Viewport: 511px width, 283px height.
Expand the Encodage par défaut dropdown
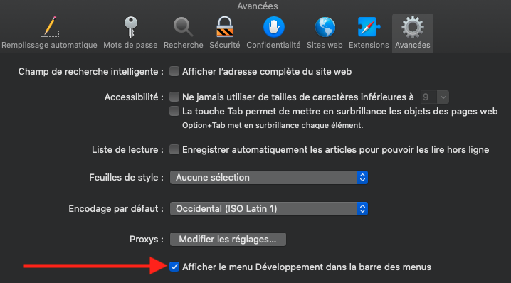pos(269,209)
